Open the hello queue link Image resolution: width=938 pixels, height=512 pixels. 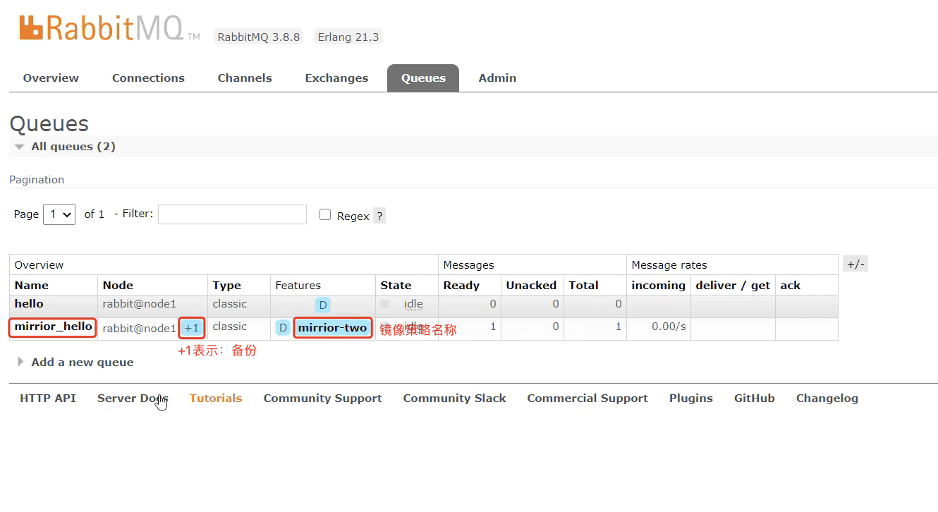coord(29,304)
